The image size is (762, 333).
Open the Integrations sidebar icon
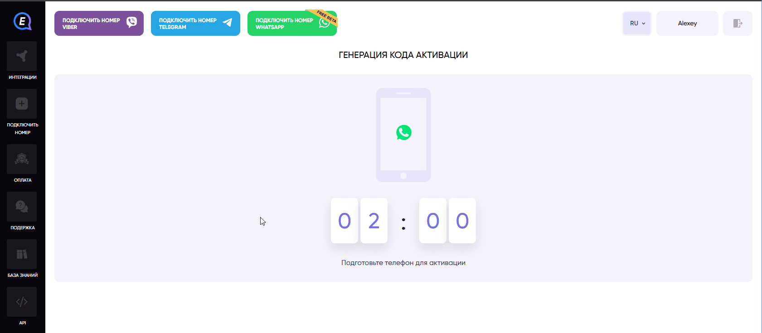(22, 56)
